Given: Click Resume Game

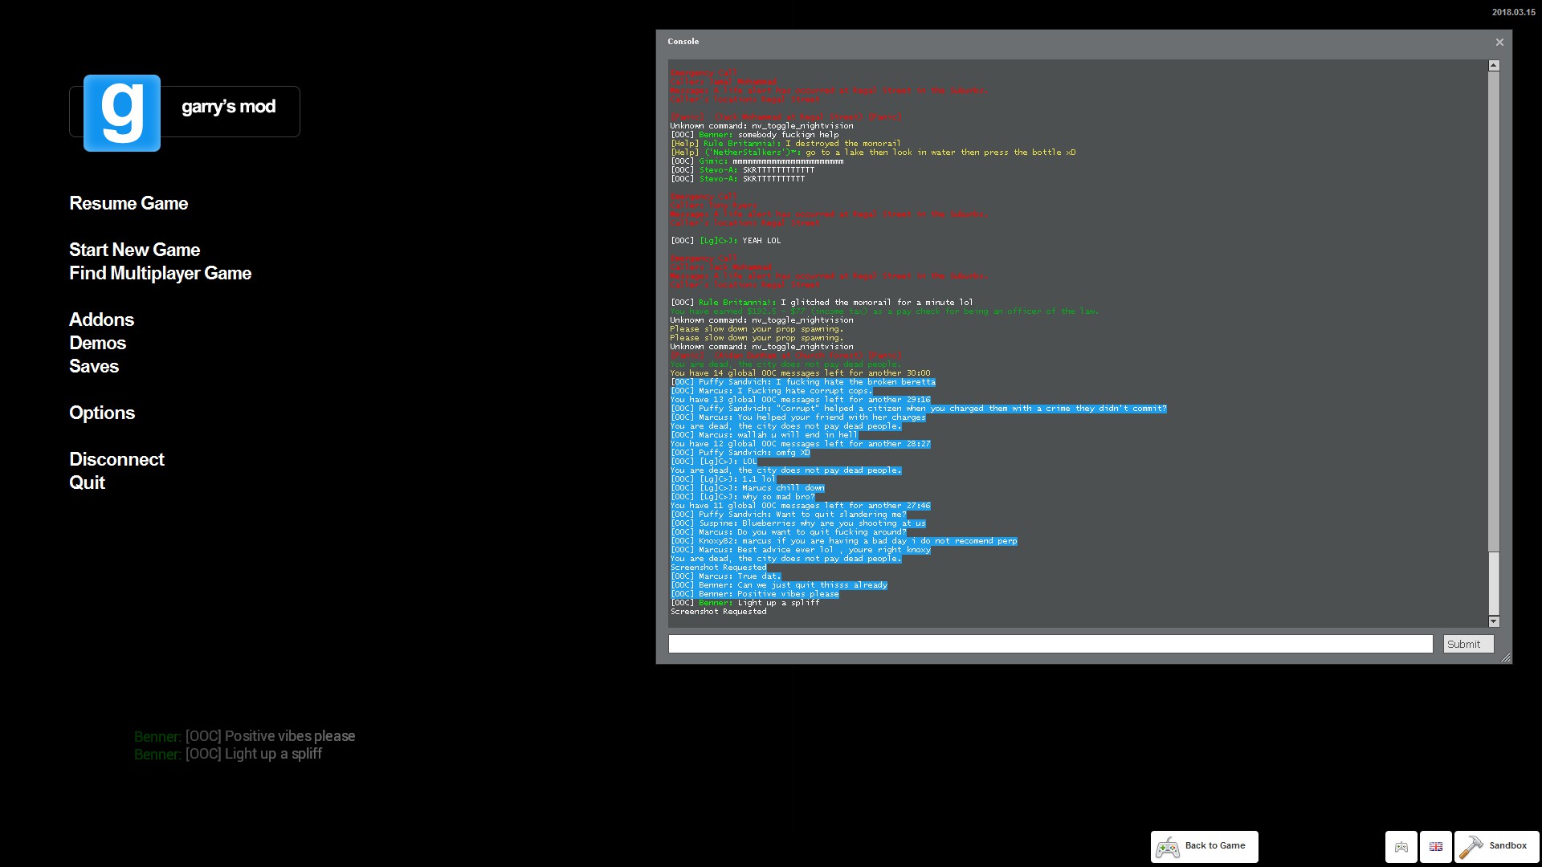Looking at the screenshot, I should point(128,203).
